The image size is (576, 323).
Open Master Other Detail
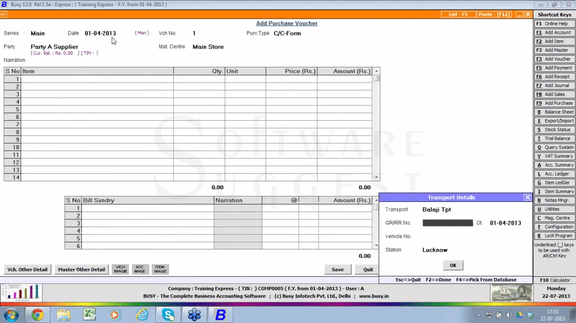[81, 269]
